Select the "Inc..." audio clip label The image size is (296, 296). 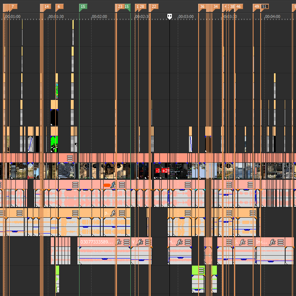point(261,242)
